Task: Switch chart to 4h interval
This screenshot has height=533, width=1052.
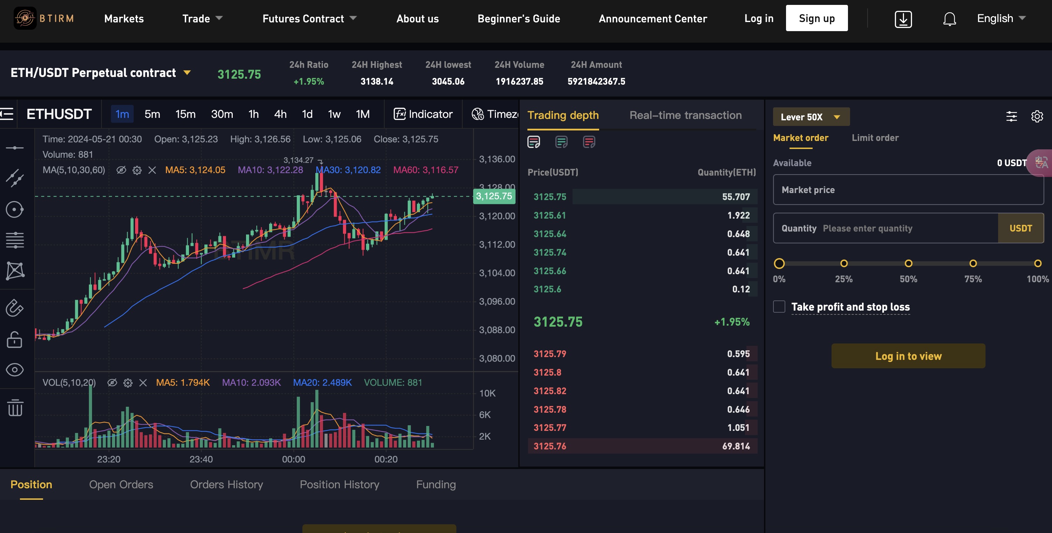Action: [280, 114]
